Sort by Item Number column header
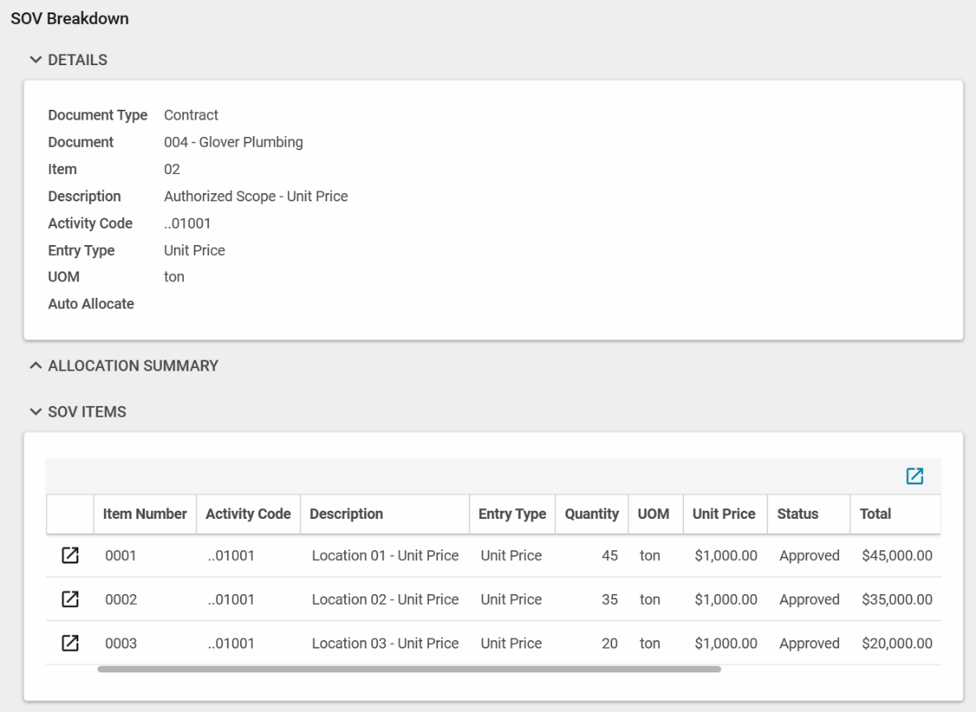Image resolution: width=976 pixels, height=712 pixels. point(144,514)
